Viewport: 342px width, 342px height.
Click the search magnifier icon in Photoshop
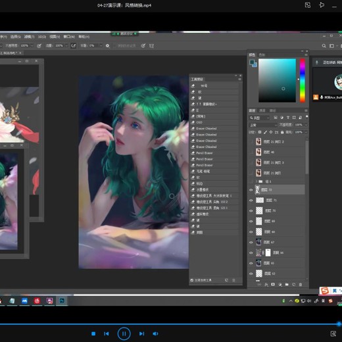(x=324, y=46)
